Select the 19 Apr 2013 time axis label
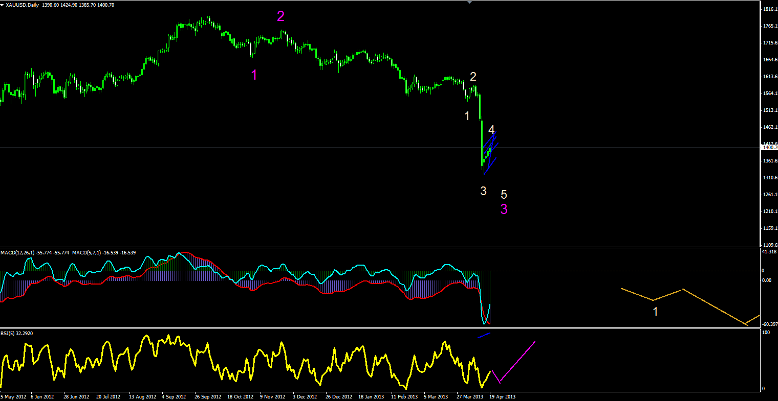Screen dimensions: 778x401 (502, 396)
